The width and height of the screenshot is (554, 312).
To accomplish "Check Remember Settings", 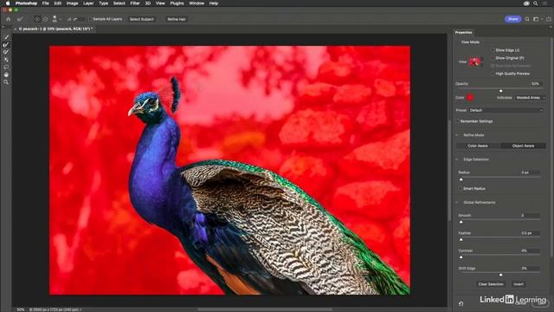I will (458, 121).
